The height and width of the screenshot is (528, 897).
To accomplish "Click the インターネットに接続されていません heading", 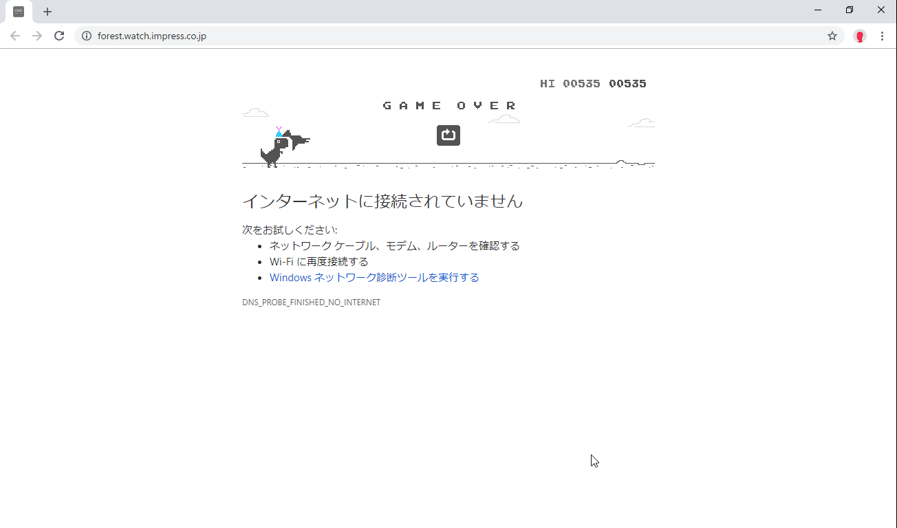I will [382, 201].
